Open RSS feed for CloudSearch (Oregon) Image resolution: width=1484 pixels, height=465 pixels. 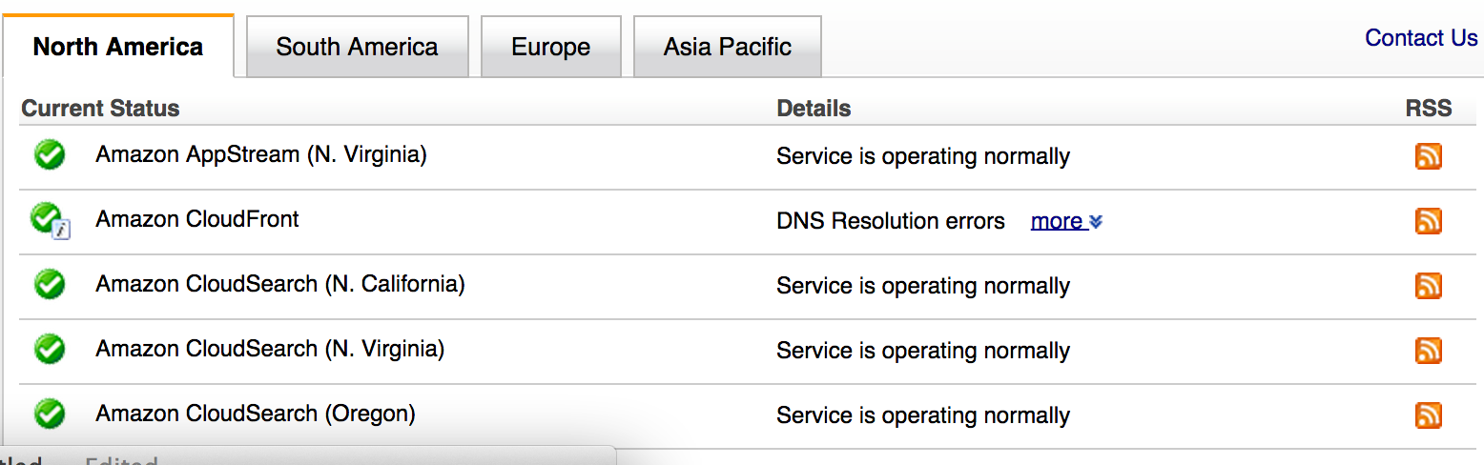tap(1428, 415)
